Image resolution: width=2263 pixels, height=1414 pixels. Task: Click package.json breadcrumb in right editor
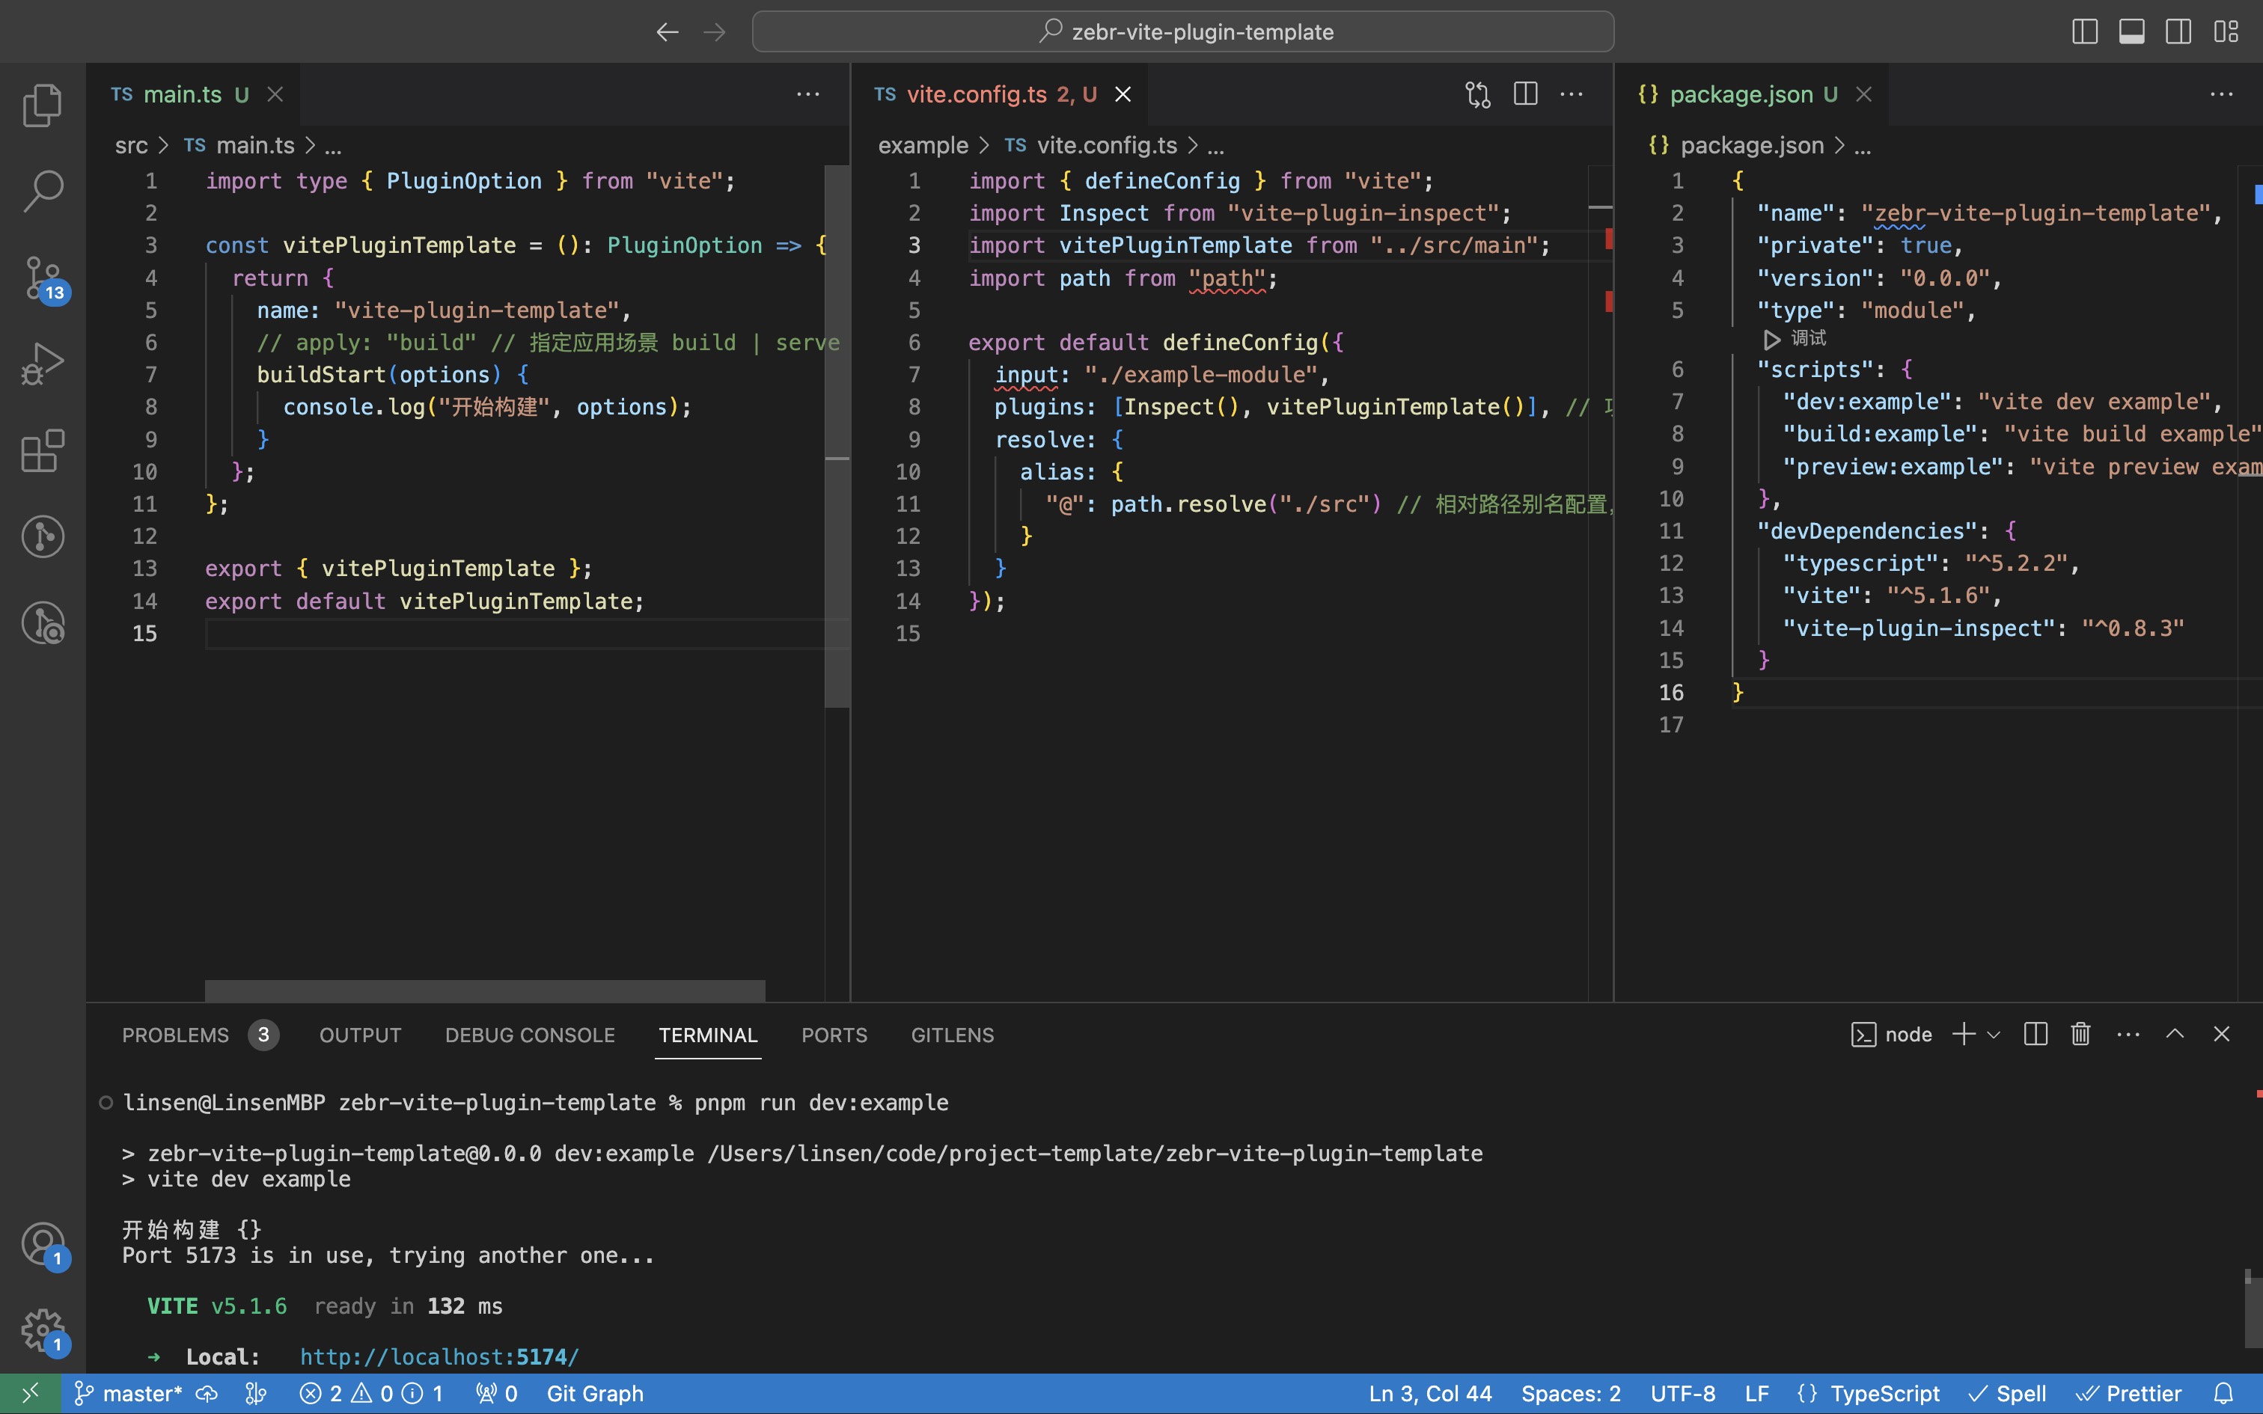click(x=1753, y=145)
